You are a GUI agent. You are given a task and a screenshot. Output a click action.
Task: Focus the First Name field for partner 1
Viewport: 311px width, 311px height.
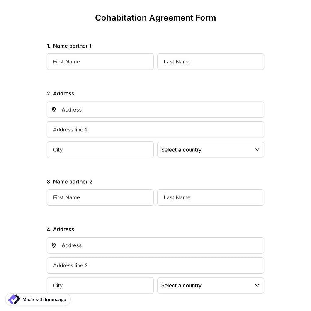click(100, 62)
